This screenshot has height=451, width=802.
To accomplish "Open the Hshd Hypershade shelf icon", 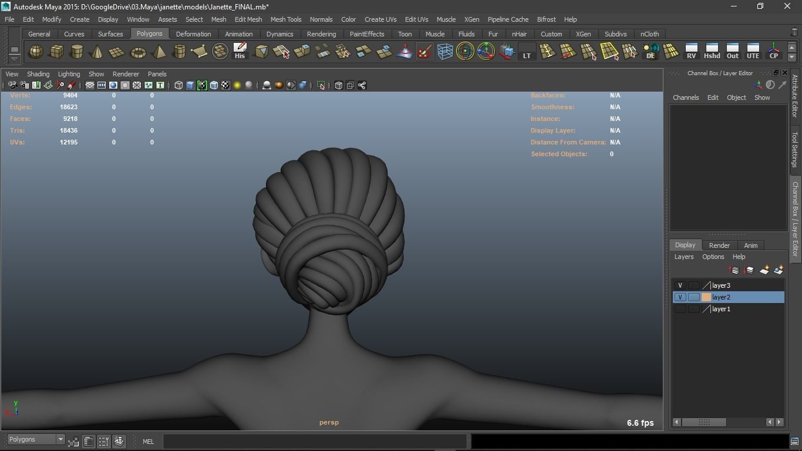I will click(x=712, y=52).
